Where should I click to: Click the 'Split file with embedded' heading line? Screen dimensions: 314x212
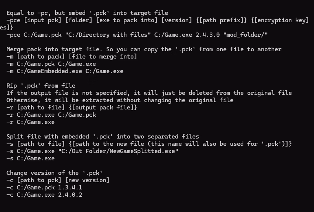pos(103,137)
